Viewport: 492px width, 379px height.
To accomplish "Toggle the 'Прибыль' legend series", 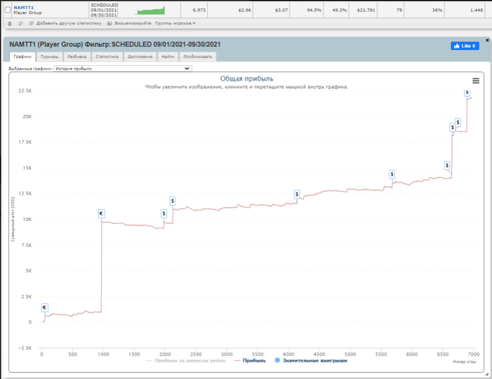I will 250,361.
